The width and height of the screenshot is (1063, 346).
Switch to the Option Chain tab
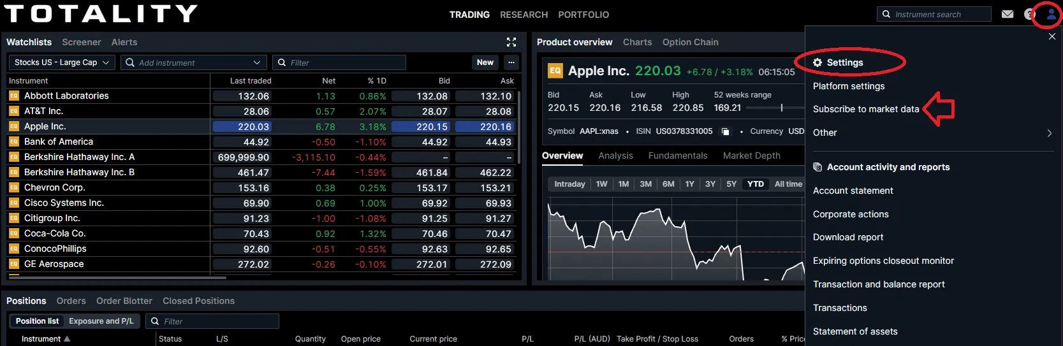pos(690,42)
